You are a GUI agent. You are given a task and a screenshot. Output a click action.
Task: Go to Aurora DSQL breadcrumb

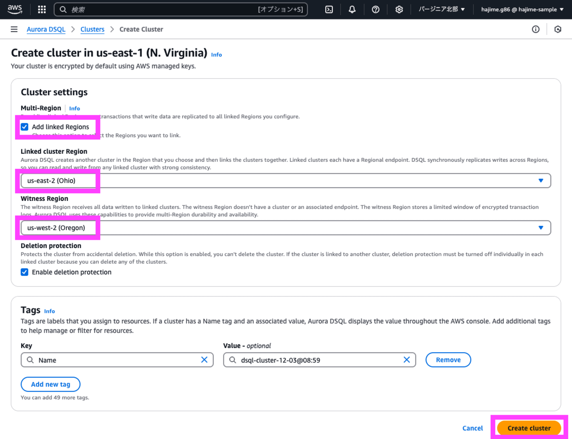pos(46,29)
